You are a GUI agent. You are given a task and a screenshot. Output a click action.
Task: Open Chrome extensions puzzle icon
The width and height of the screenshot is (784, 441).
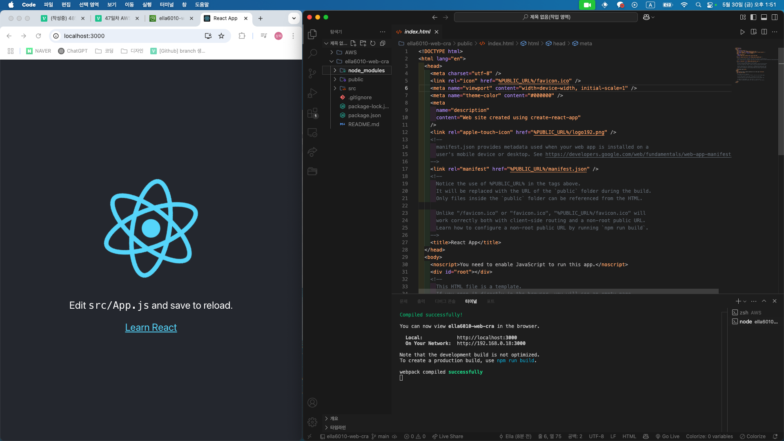(x=242, y=36)
